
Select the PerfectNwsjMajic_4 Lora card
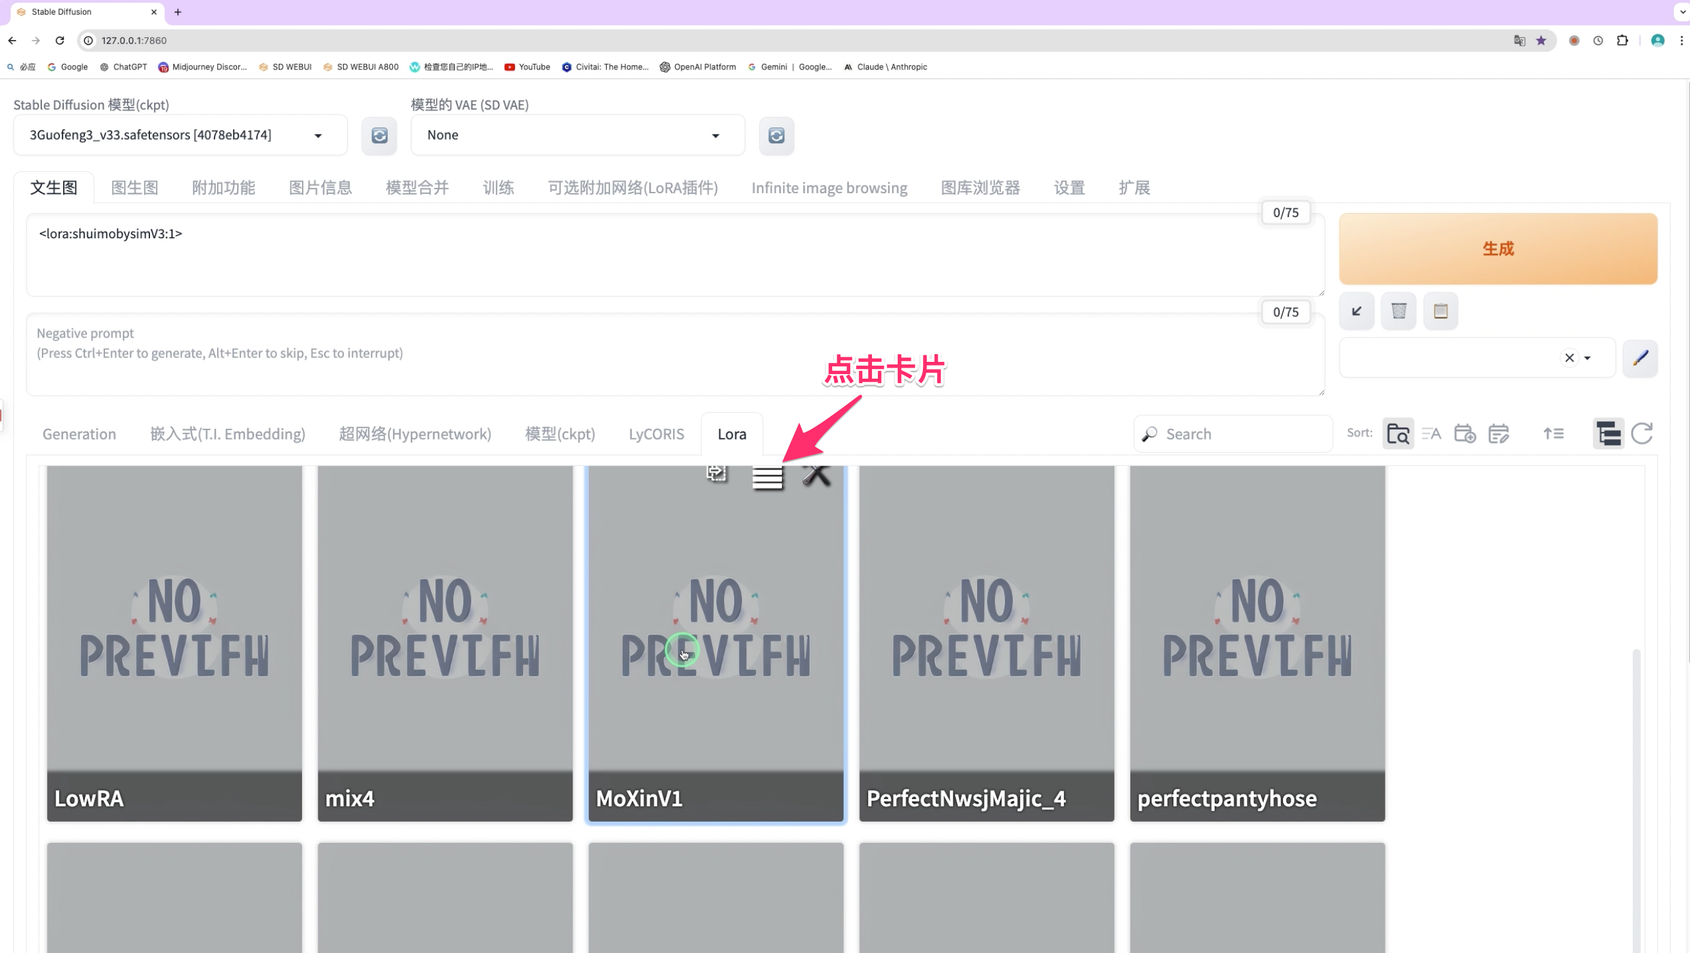tap(987, 643)
